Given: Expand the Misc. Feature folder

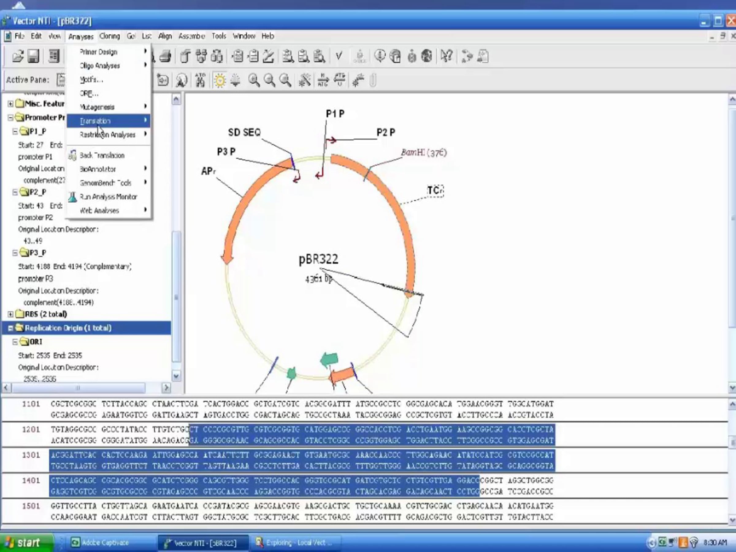Looking at the screenshot, I should tap(11, 104).
